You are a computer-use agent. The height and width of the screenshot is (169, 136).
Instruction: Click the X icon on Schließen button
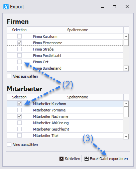61,159
